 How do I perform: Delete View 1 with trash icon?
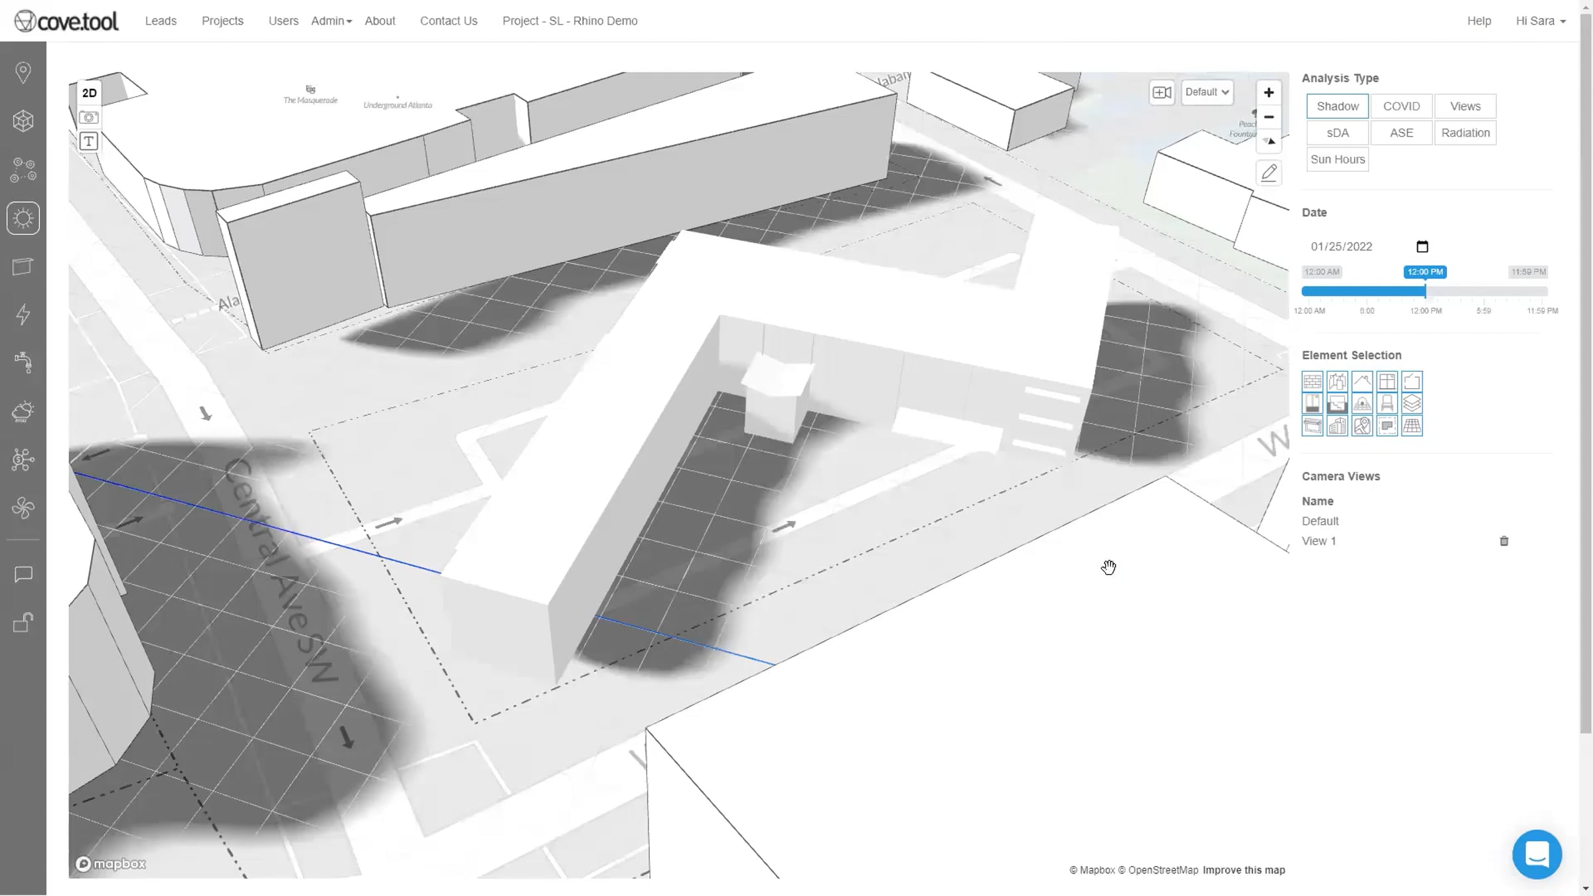click(1504, 541)
